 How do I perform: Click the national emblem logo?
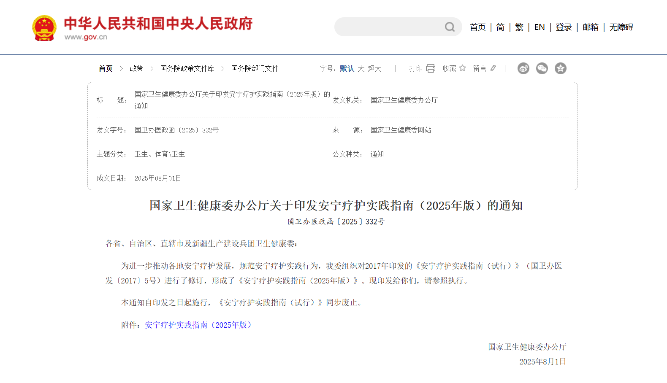pyautogui.click(x=44, y=28)
